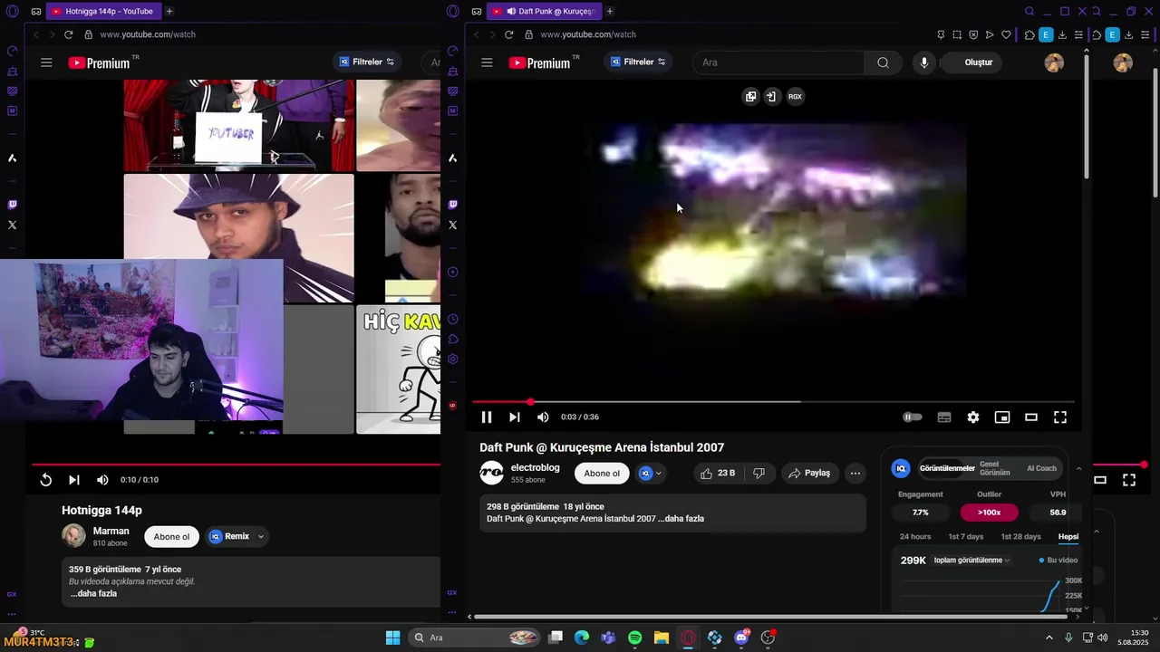Skip to next video in left player
Screen dimensions: 1160x652
point(74,480)
